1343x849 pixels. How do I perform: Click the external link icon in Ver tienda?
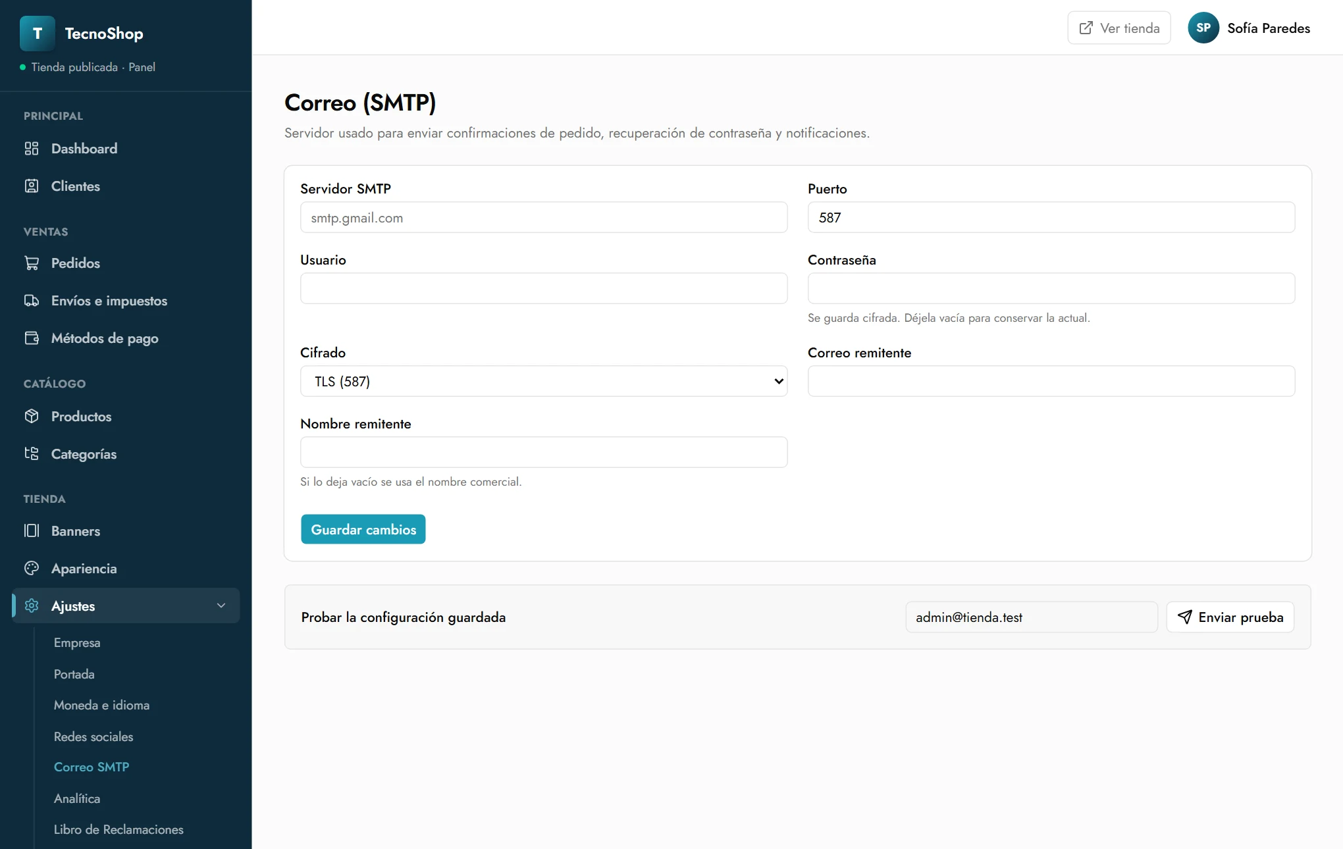[x=1086, y=28]
